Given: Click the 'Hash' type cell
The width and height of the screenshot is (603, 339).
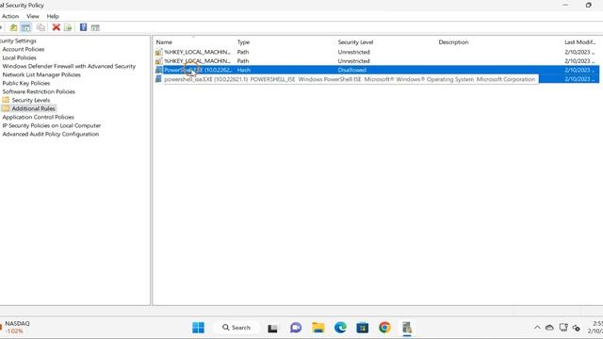Looking at the screenshot, I should pos(244,70).
